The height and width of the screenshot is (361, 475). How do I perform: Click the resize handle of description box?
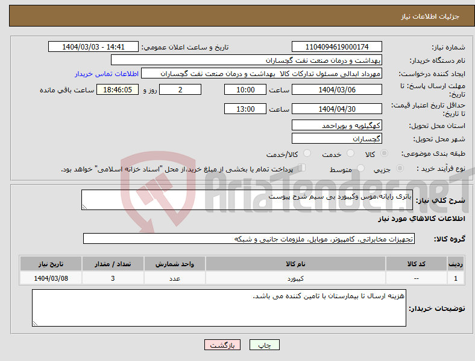pyautogui.click(x=84, y=207)
